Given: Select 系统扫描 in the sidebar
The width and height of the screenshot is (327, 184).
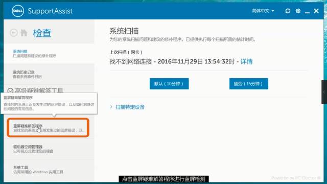Looking at the screenshot, I should (x=49, y=53).
